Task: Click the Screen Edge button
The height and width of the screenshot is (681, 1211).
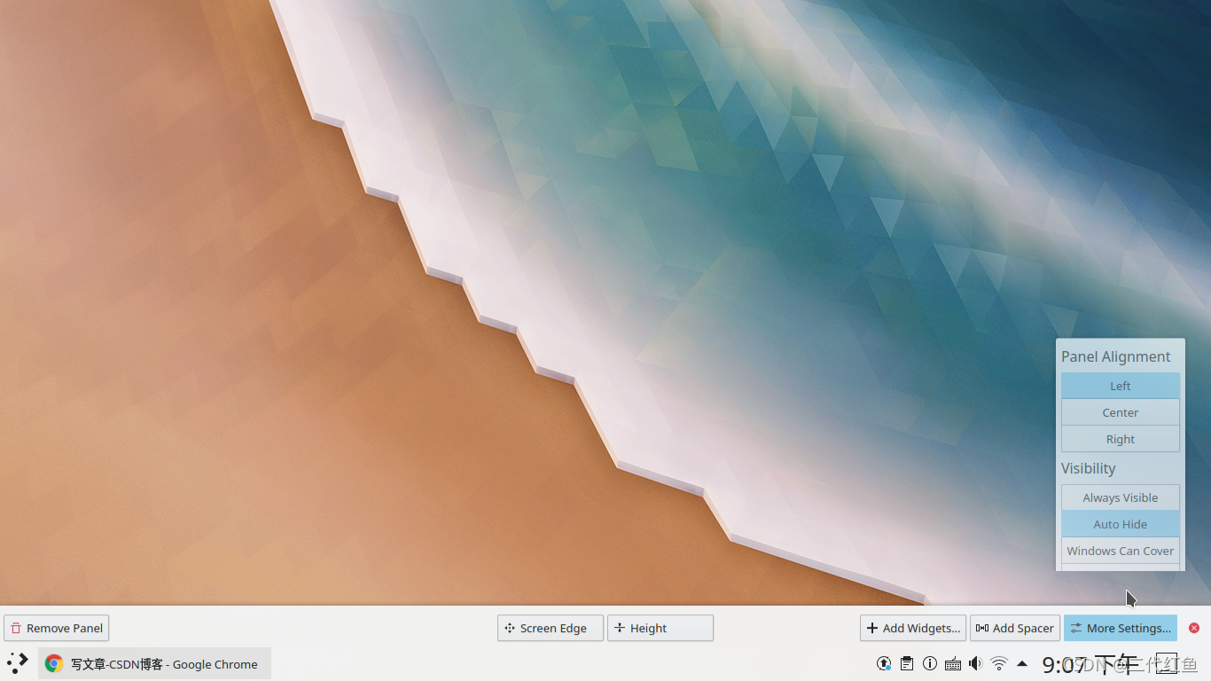Action: point(551,628)
